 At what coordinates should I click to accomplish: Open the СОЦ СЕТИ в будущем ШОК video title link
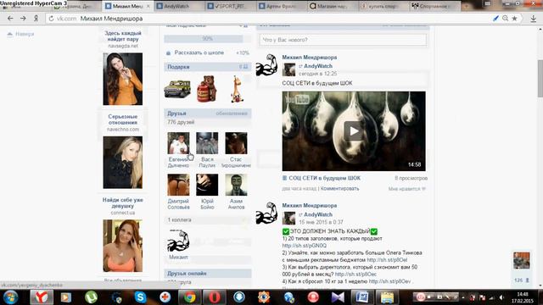pyautogui.click(x=324, y=178)
